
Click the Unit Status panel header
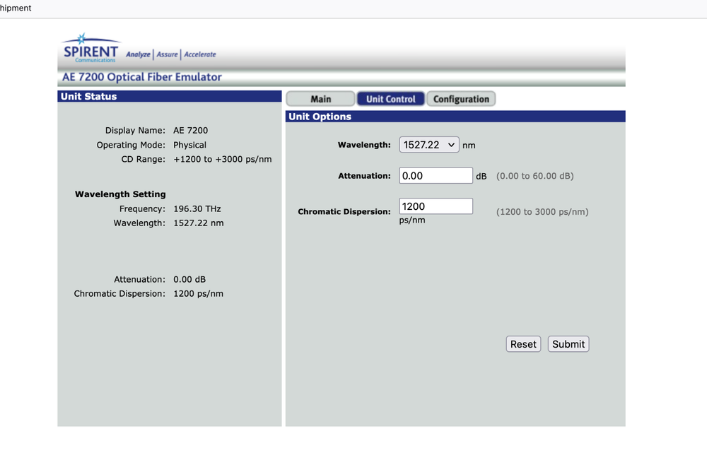tap(170, 96)
